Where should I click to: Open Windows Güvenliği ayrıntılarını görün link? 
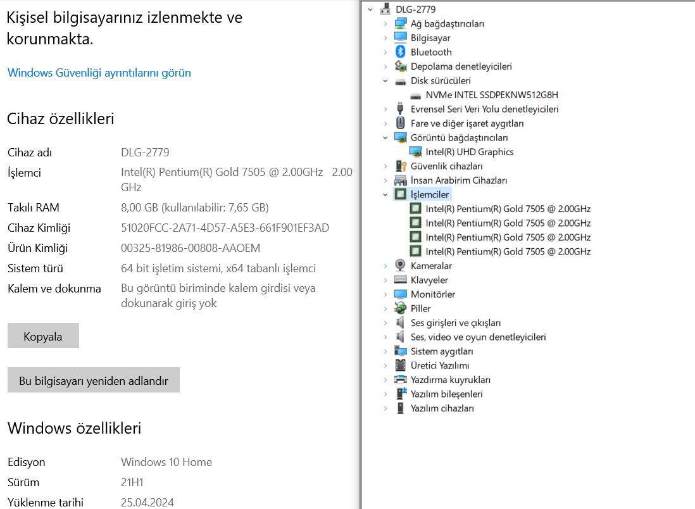coord(99,73)
